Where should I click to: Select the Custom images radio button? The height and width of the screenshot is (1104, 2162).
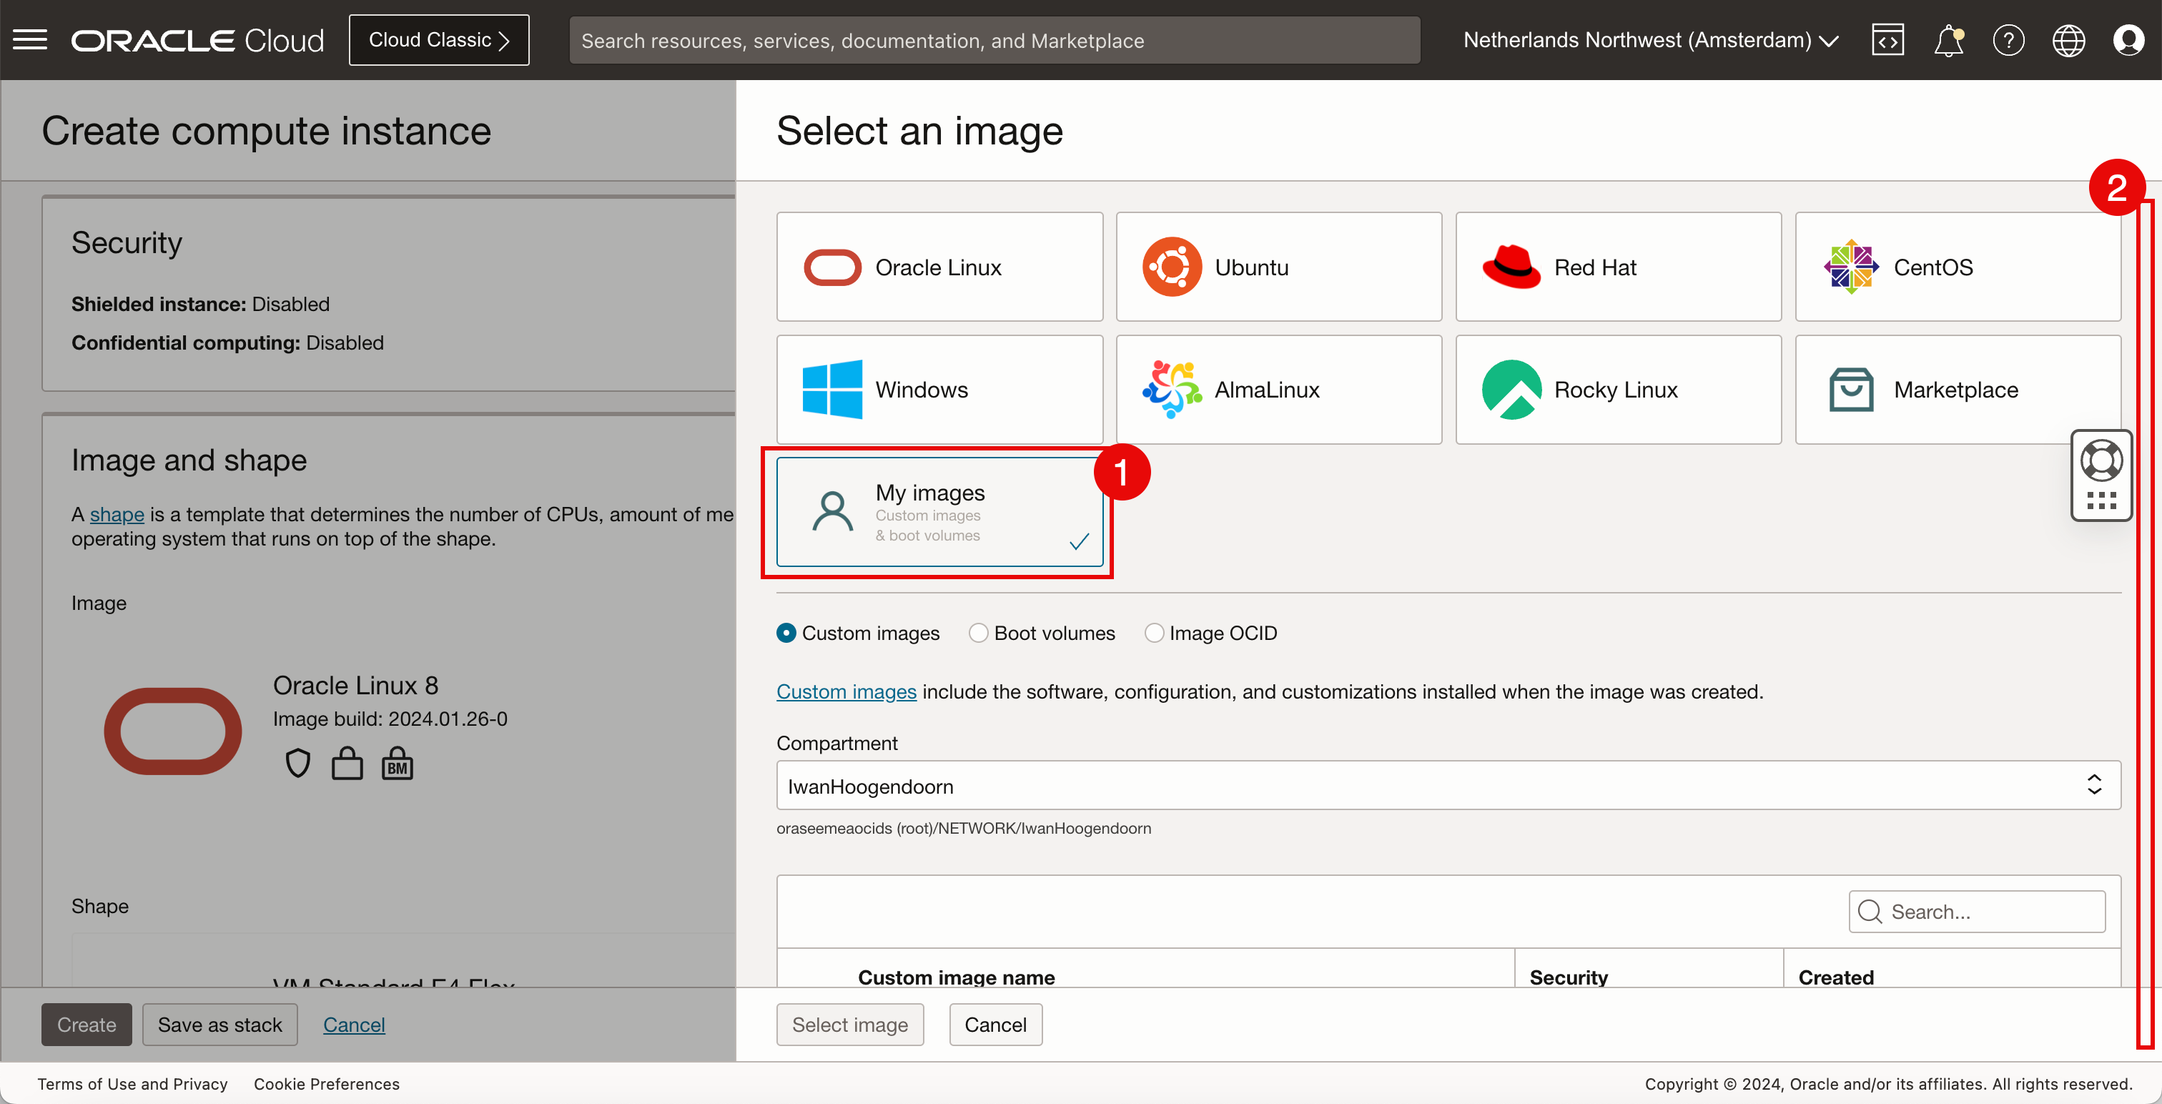786,633
